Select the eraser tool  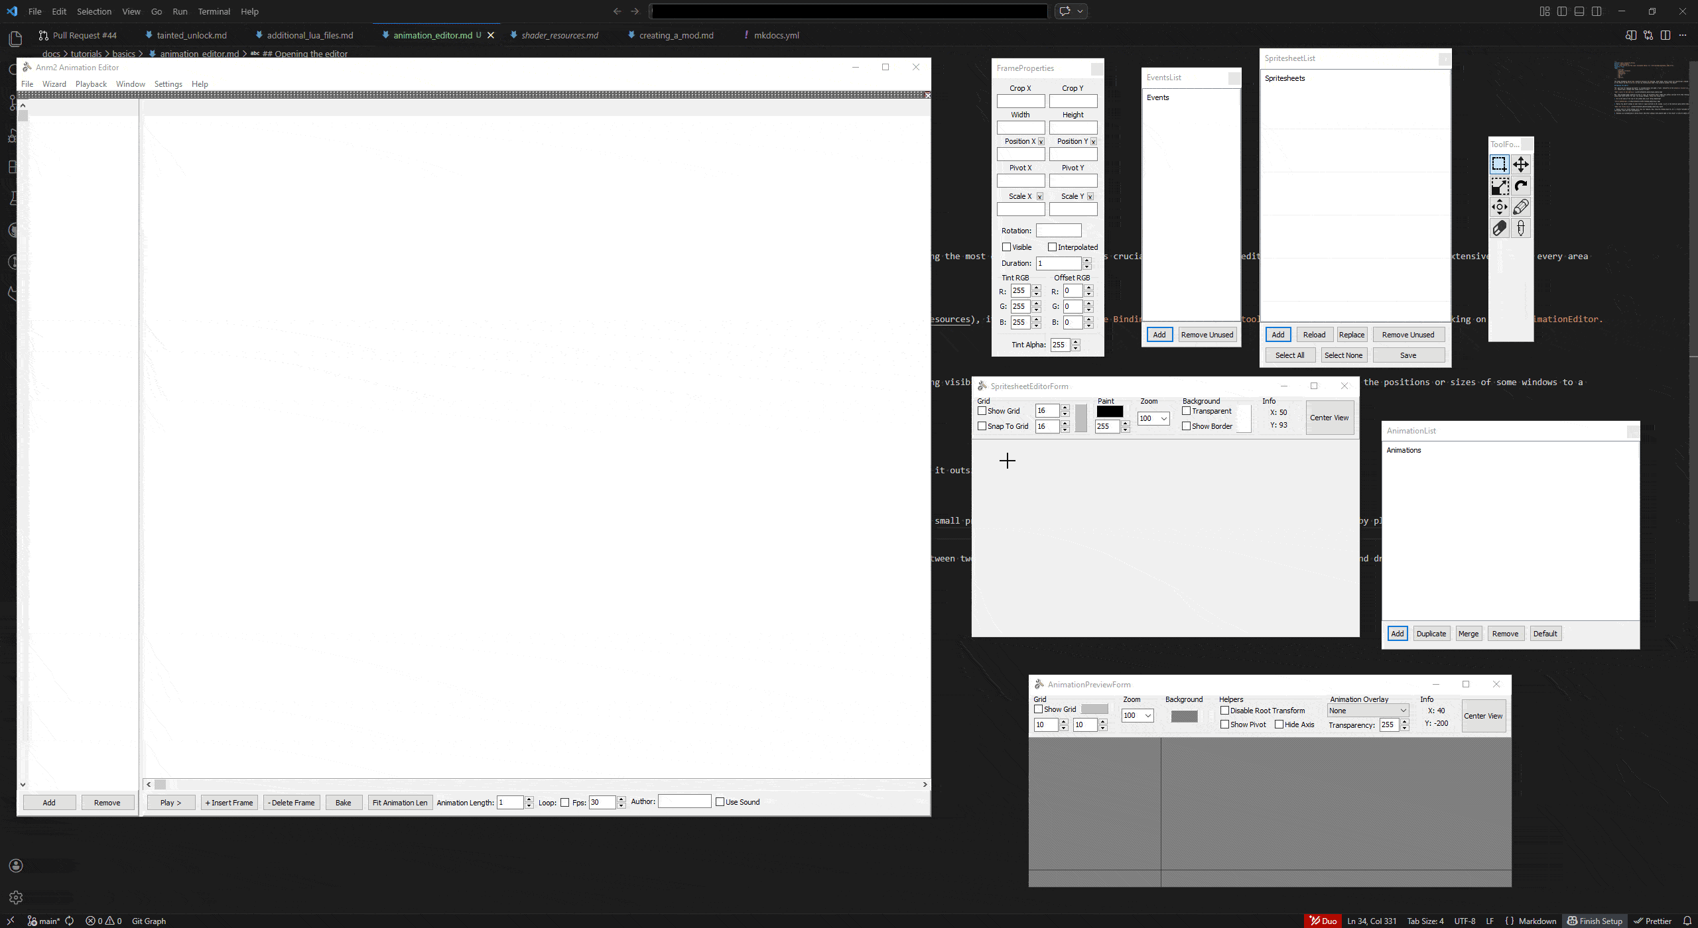[1499, 229]
